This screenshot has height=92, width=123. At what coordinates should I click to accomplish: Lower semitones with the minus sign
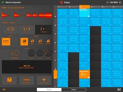pos(3,56)
